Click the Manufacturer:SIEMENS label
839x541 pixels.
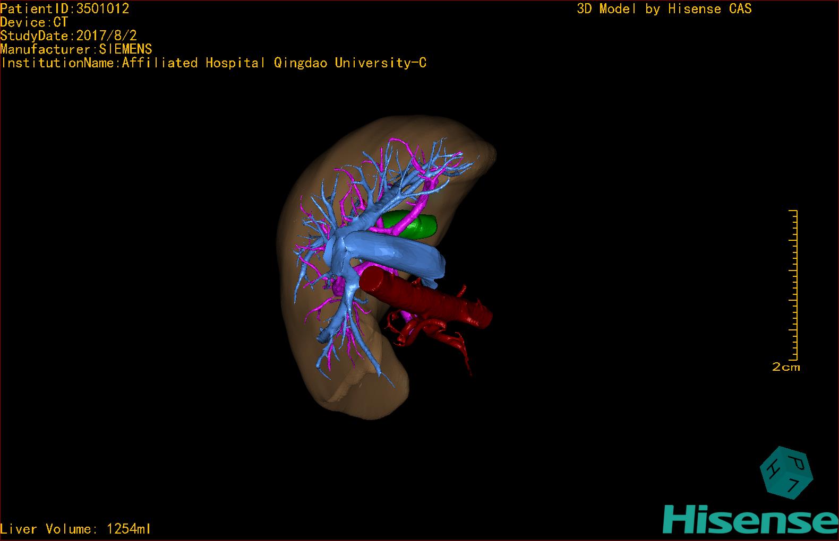(x=76, y=49)
